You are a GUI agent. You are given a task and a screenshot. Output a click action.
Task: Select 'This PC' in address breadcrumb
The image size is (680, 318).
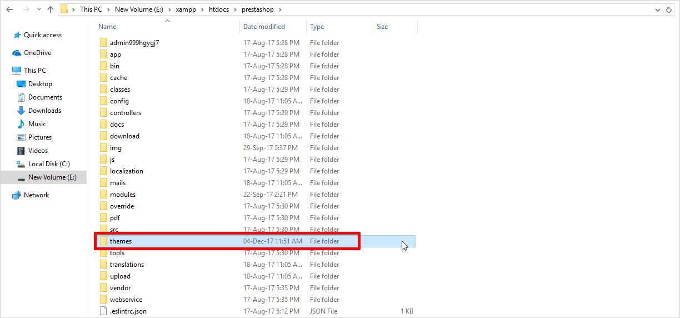91,9
